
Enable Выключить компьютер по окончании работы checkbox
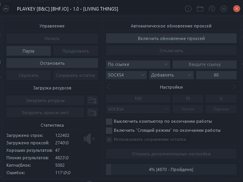point(109,122)
